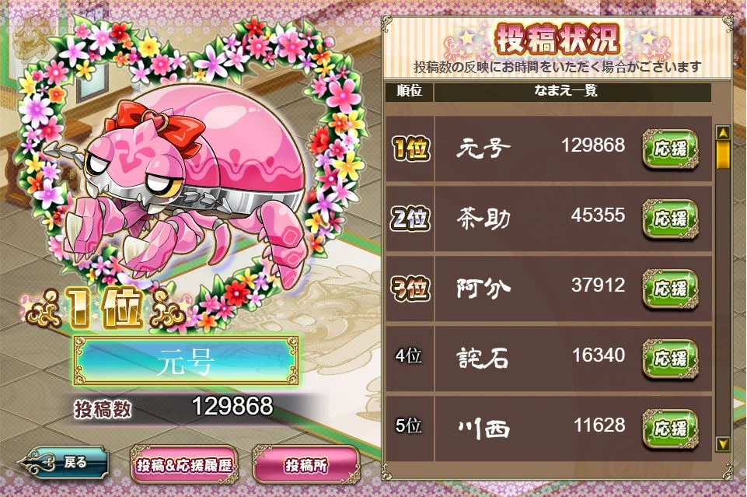747x497 pixels.
Task: Cheer for 茶助 with the 応援 button
Action: coord(671,219)
